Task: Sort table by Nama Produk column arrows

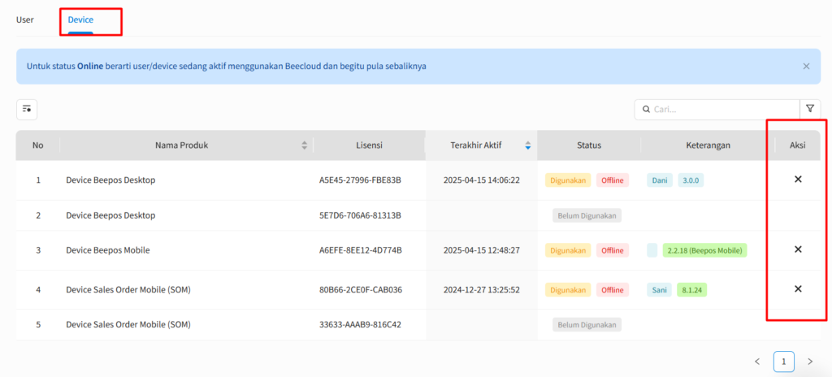Action: click(305, 145)
